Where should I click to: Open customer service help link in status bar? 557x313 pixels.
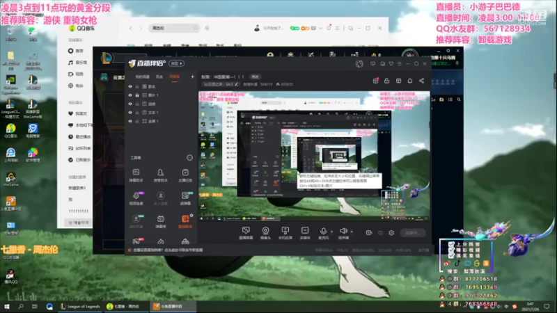coord(168,250)
